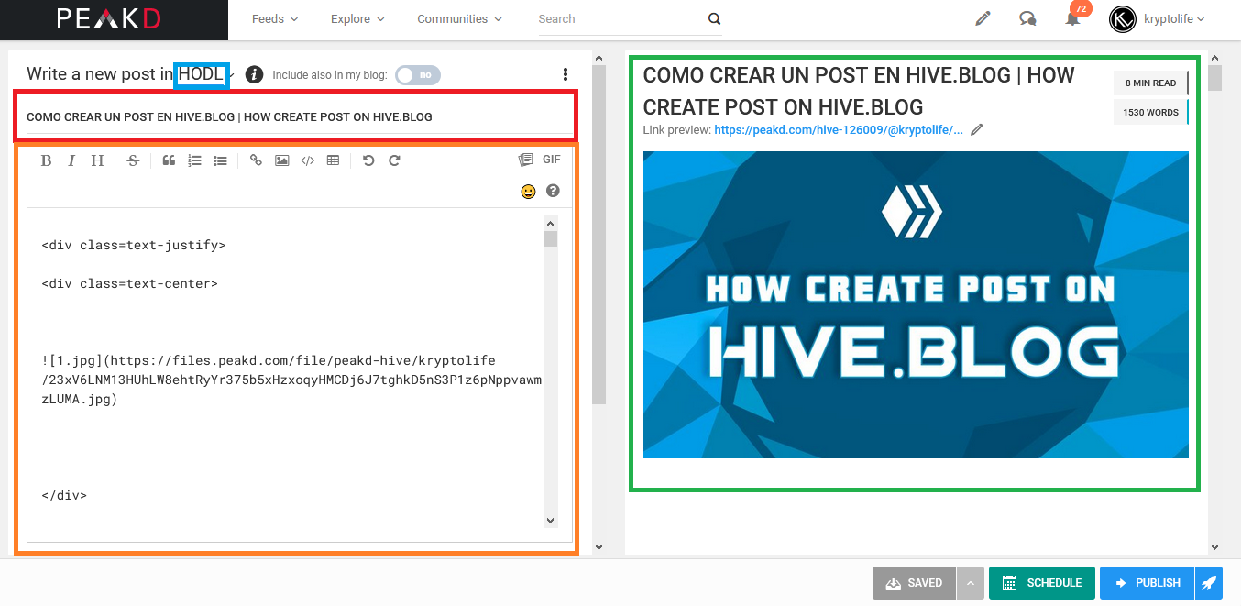Open the emoji picker
The width and height of the screenshot is (1241, 606).
click(x=528, y=192)
